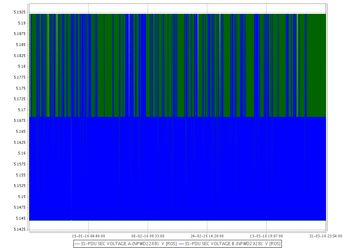Click the x-axis label 13-03-16 19:07:00
The image size is (355, 248).
click(266, 236)
